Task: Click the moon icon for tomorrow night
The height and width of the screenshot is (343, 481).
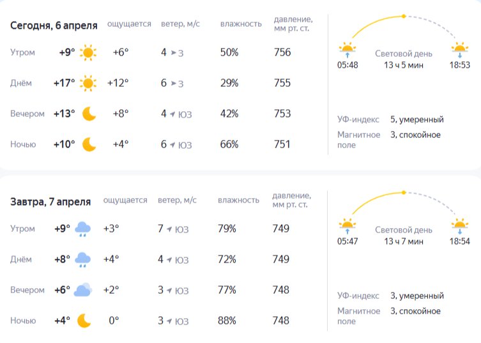Action: pos(84,321)
